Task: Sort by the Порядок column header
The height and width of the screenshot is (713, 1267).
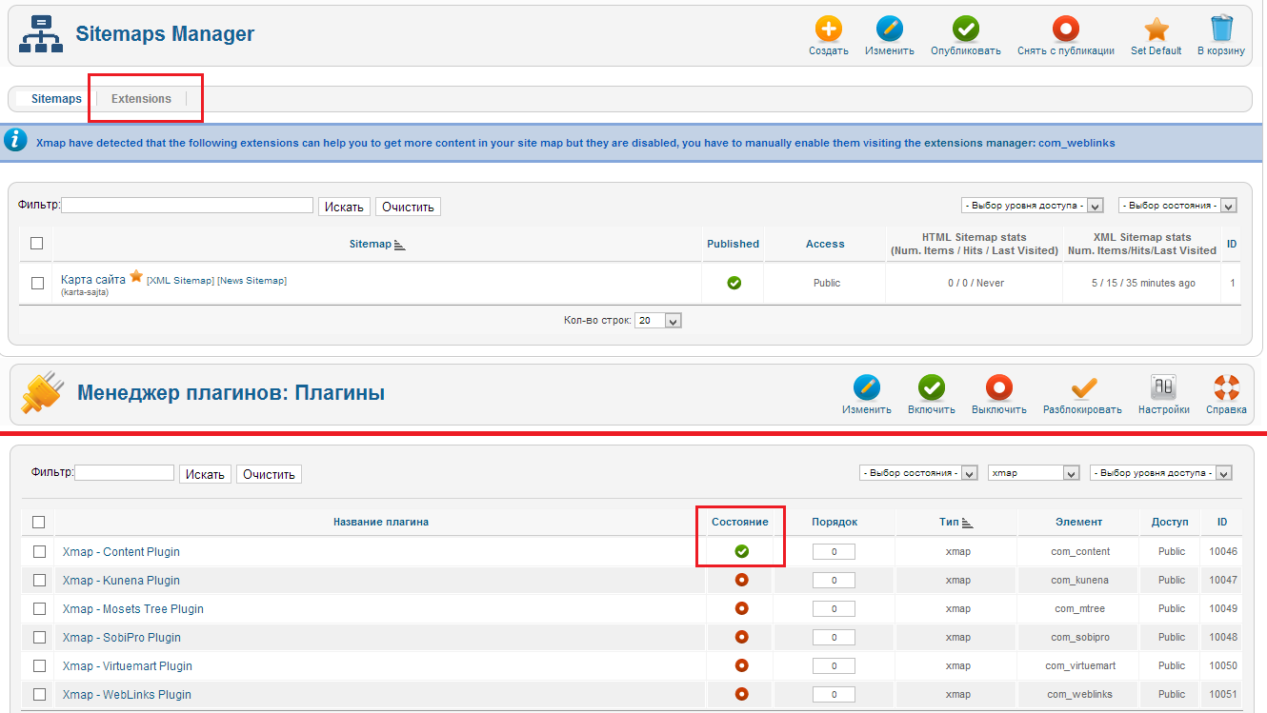Action: pyautogui.click(x=835, y=522)
